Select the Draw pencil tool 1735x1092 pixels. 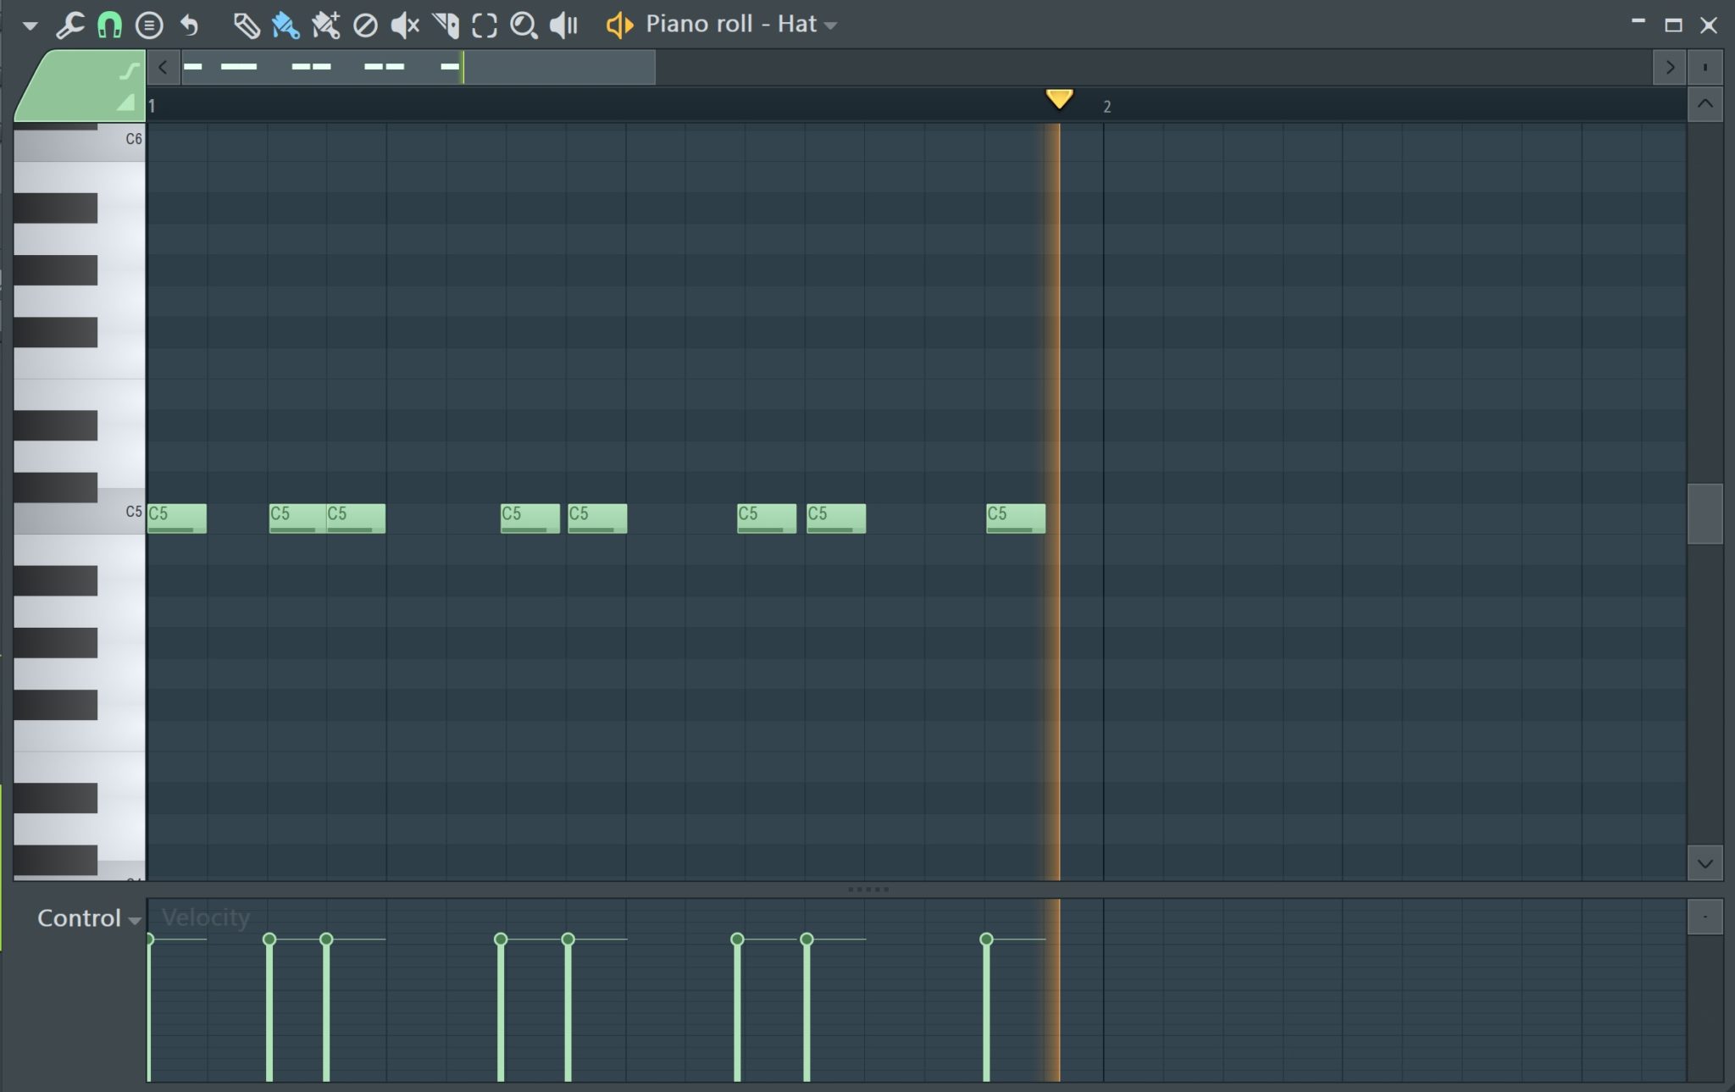click(x=248, y=25)
